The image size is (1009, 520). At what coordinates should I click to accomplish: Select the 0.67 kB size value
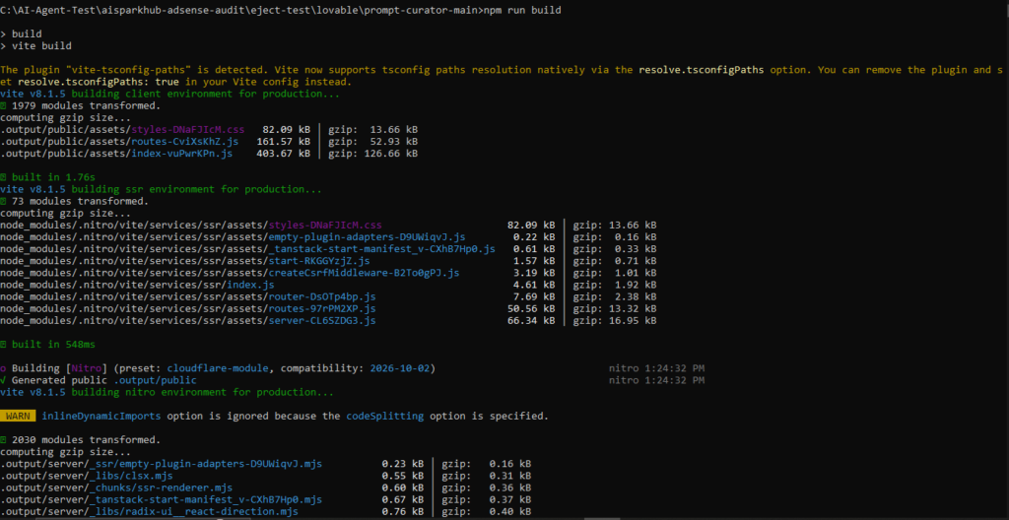coord(403,499)
